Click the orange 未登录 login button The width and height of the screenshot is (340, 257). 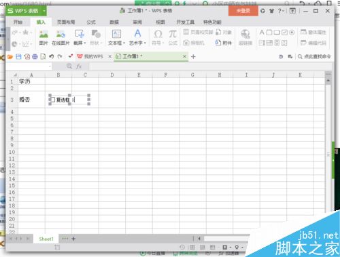tap(243, 11)
